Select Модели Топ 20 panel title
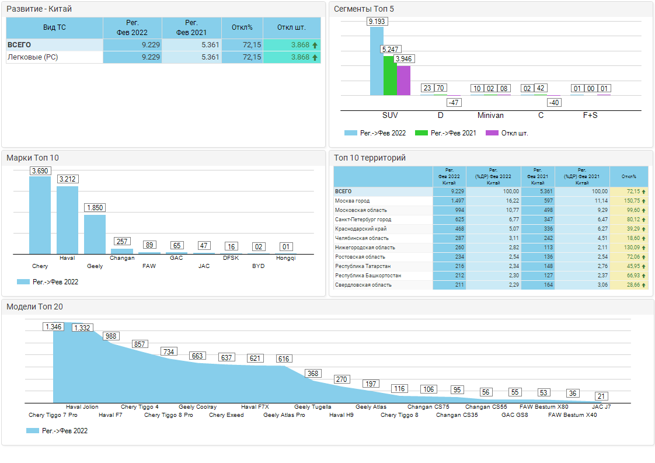Screen dimensions: 655x463 pos(34,307)
